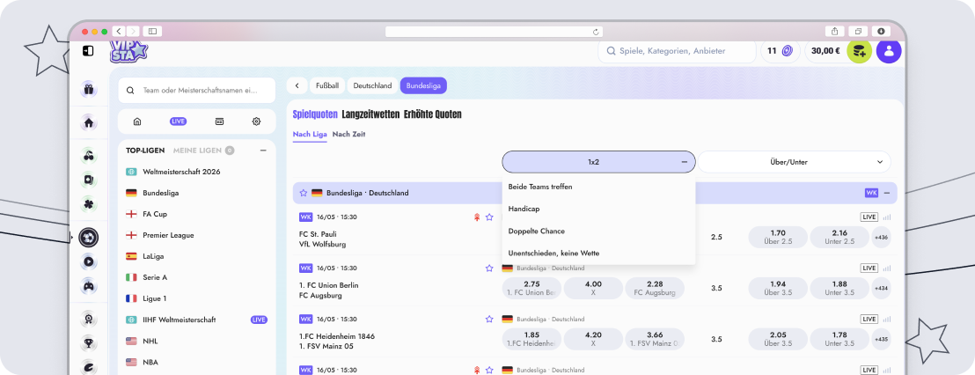Bet on the 4.20 draw for Heidenheim vs Mainz
Image resolution: width=975 pixels, height=375 pixels.
point(593,340)
